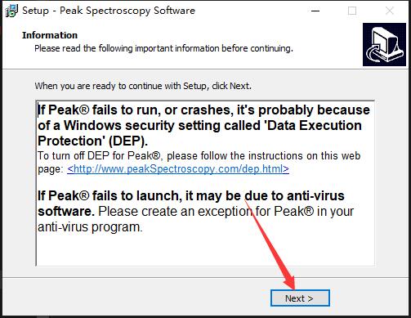Click the bold 'If Peak® fails to launch' text
Screen dimensions: 411x318
[x=108, y=196]
